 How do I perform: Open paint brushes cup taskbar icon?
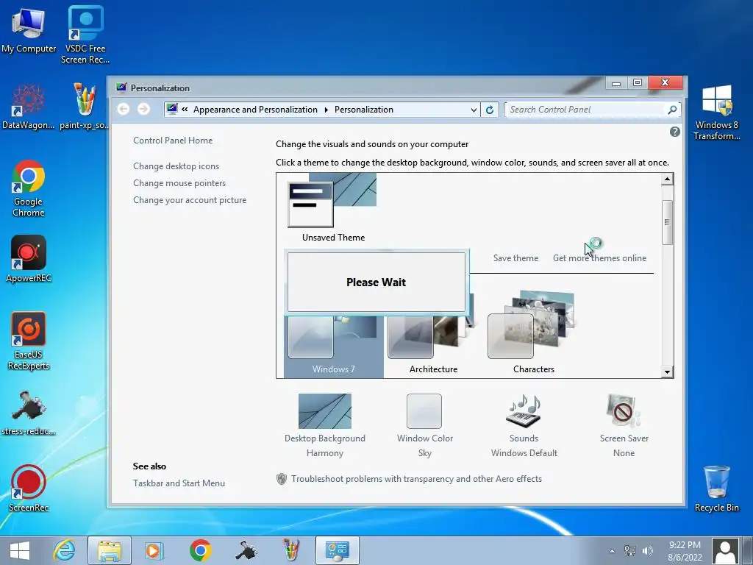tap(291, 550)
